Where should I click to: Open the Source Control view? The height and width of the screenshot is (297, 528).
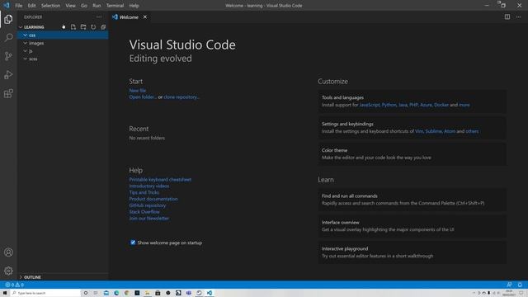point(8,56)
